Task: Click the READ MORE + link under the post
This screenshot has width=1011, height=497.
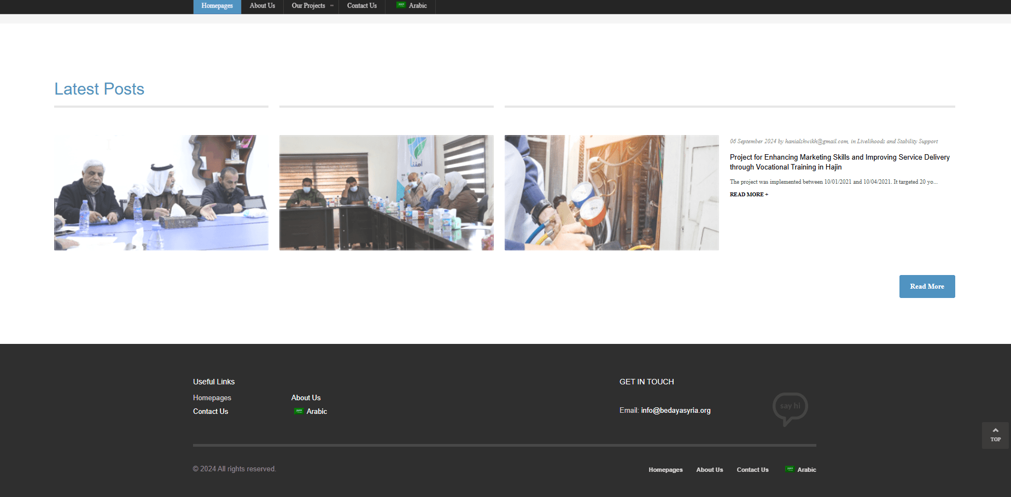Action: pyautogui.click(x=749, y=195)
